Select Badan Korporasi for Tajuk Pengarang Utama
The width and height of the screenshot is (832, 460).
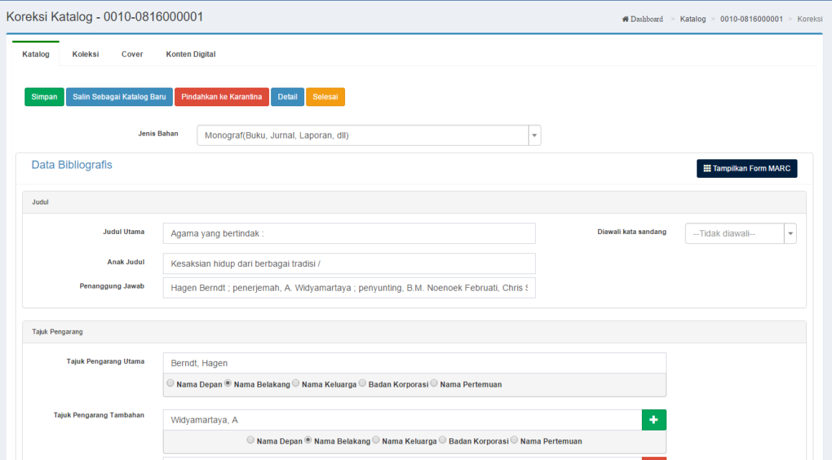click(x=362, y=384)
